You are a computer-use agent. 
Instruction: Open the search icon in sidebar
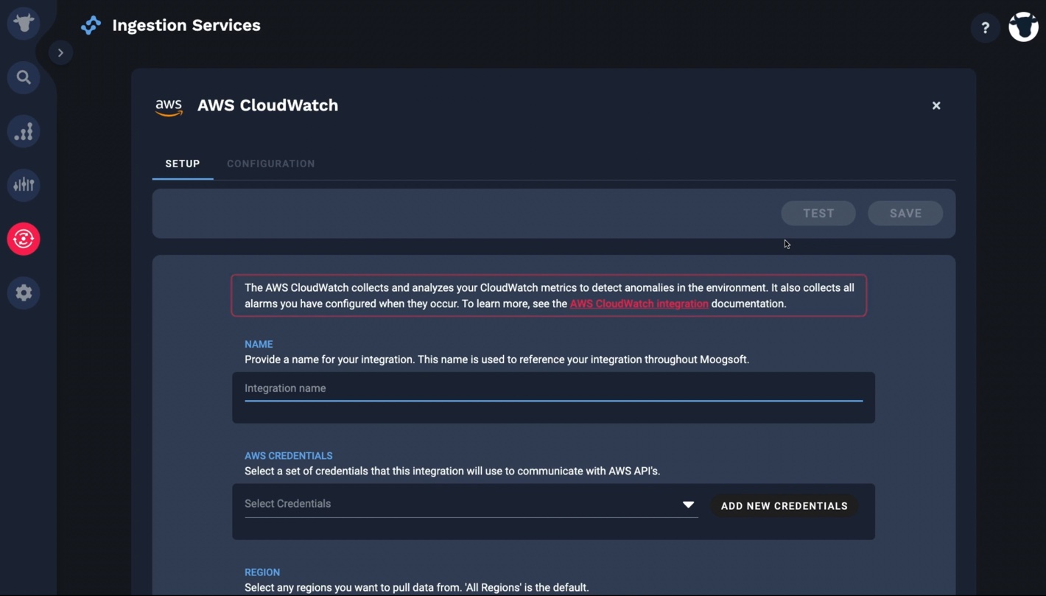24,77
